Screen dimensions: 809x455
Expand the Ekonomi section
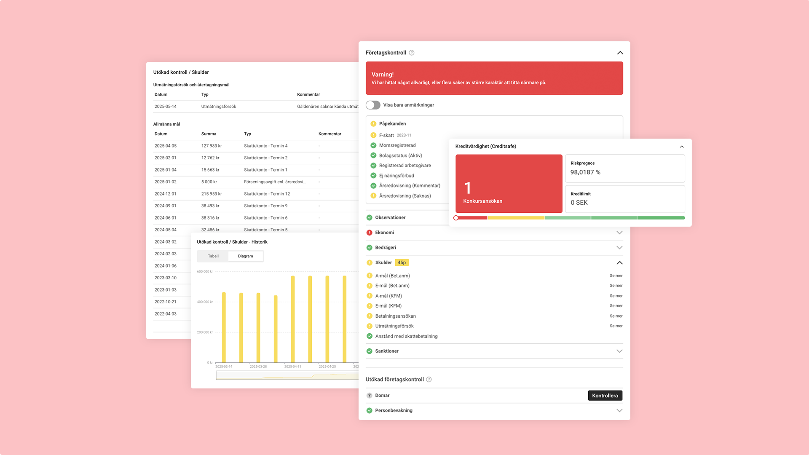click(619, 233)
